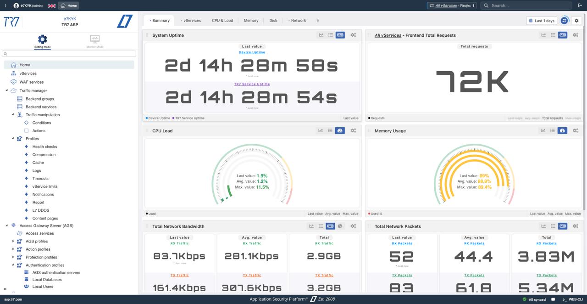Click the sidebar menu search field
Screen dimensions: 587x304
pyautogui.click(x=69, y=54)
